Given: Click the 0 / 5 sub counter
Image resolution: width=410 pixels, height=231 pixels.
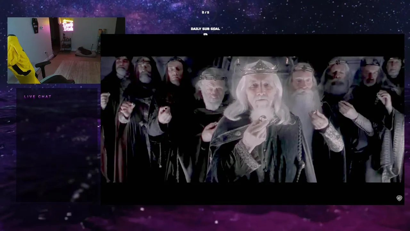Looking at the screenshot, I should point(205,13).
